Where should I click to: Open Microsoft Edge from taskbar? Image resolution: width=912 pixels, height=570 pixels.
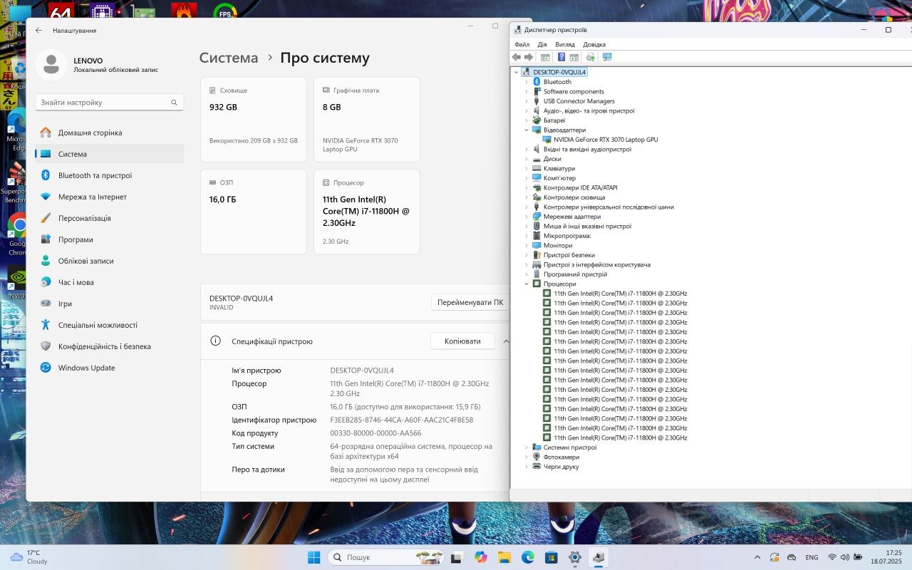point(527,557)
